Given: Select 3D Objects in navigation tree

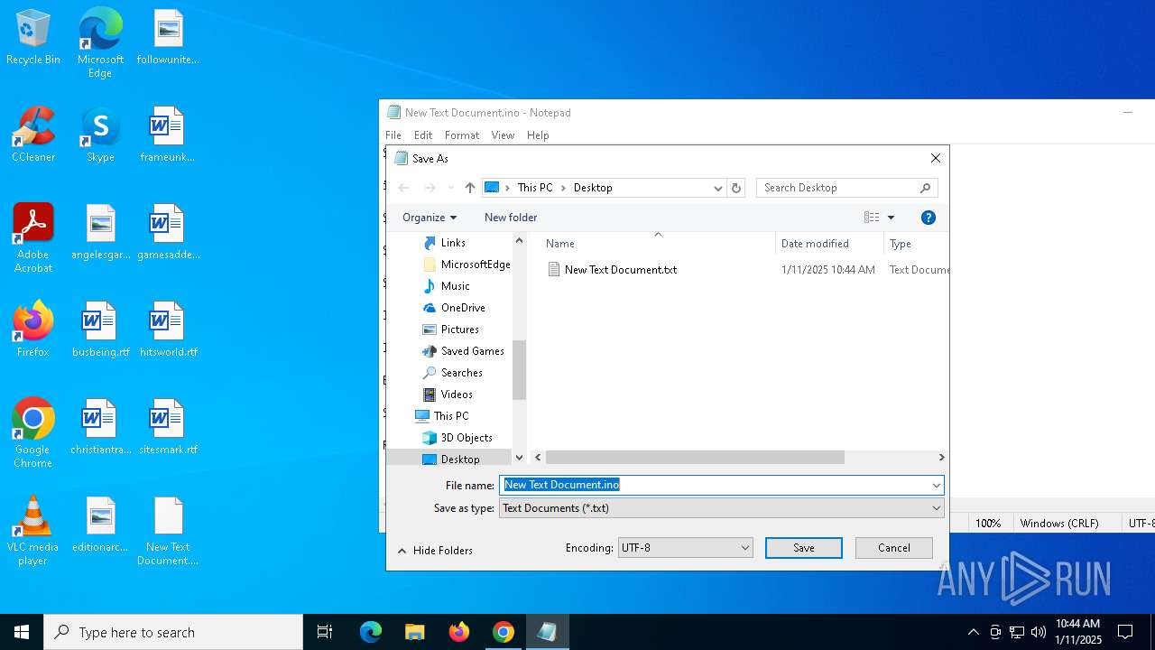Looking at the screenshot, I should (467, 438).
